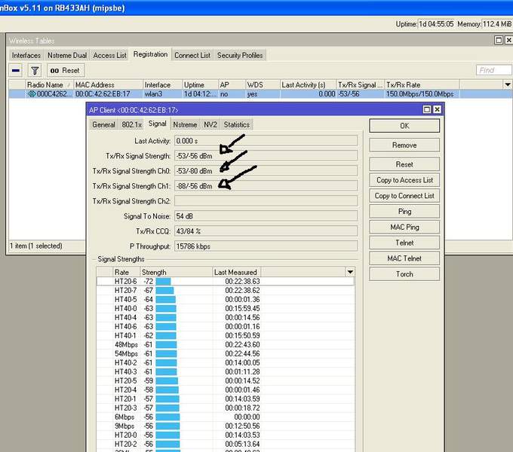The height and width of the screenshot is (452, 513).
Task: Click the Tx/Rx Signal Strength Ch0 field
Action: coord(266,171)
